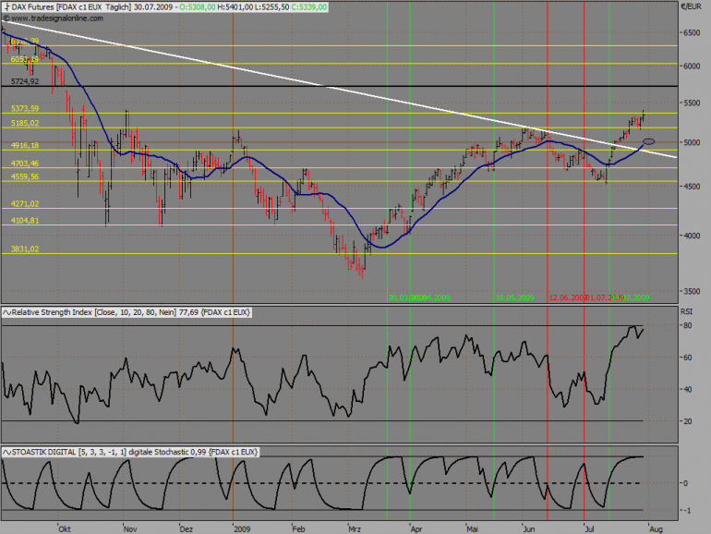Click 4500 on the price axis
711x534 pixels.
(x=692, y=187)
